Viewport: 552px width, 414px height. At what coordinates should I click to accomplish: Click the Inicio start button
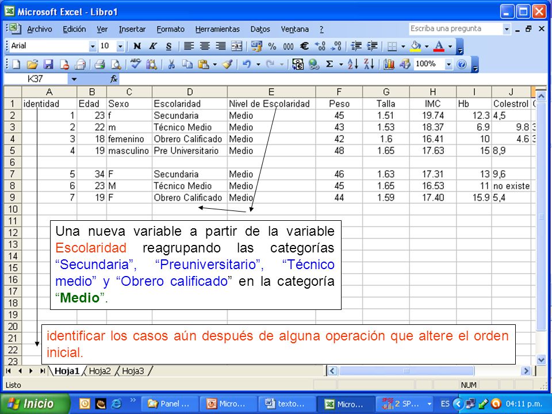[x=35, y=404]
